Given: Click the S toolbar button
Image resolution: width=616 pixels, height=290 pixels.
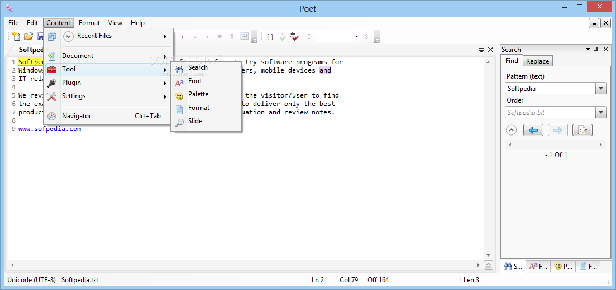Looking at the screenshot, I should 366,37.
